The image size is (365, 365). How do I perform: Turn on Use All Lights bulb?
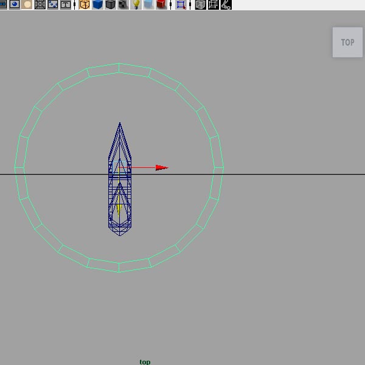[x=136, y=4]
